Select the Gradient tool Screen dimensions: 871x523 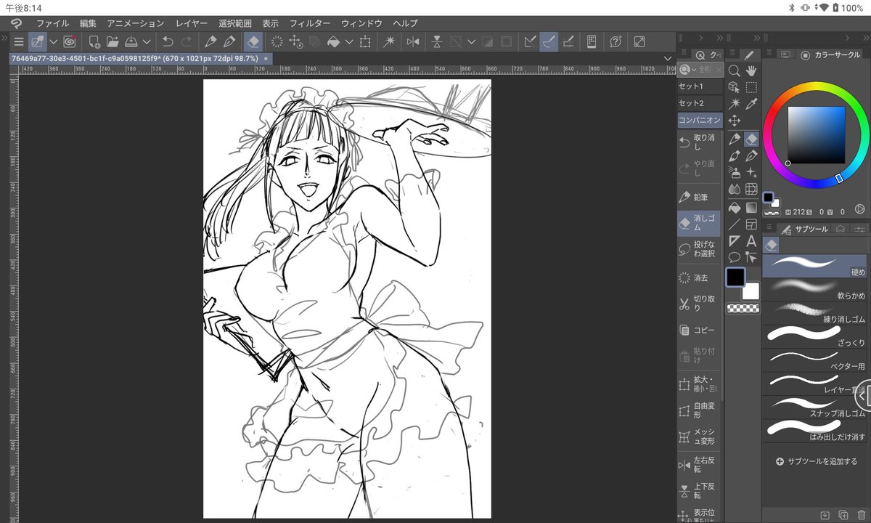[751, 207]
